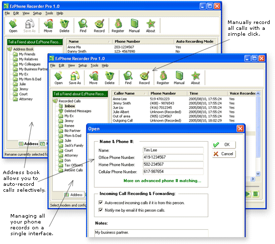Screen dimensions: 275x244
Task: Select the Julie Albert call row
Action: coord(184,112)
